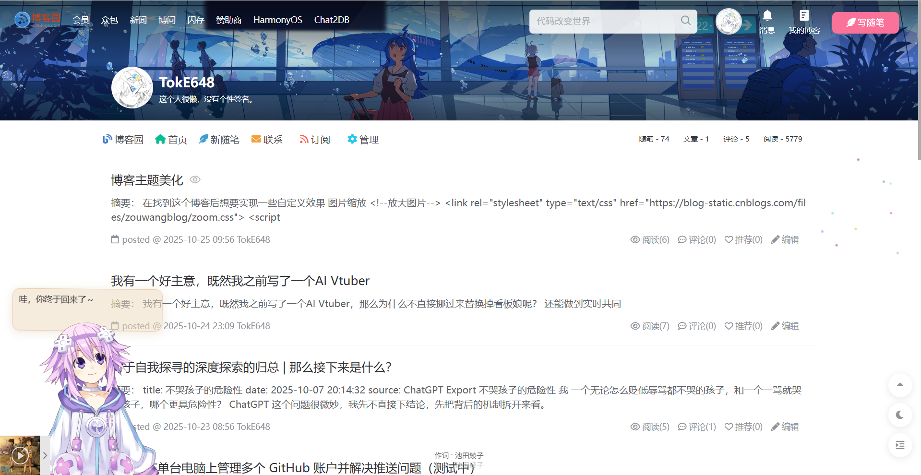Open the 博问 section
Viewport: 921px width, 475px height.
click(167, 20)
